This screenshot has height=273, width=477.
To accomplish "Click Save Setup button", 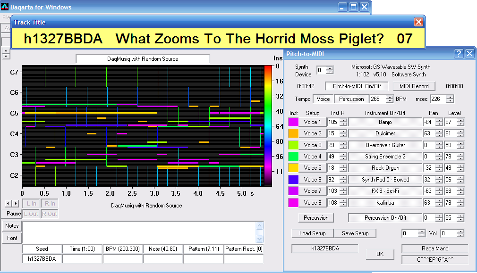I will (x=355, y=233).
